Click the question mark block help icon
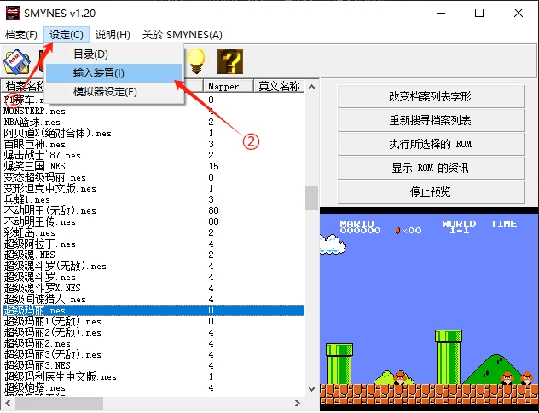Image resolution: width=539 pixels, height=413 pixels. click(230, 61)
